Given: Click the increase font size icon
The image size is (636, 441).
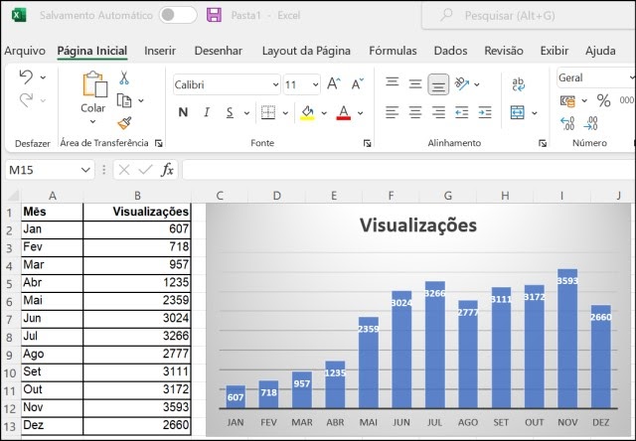Looking at the screenshot, I should pos(334,84).
